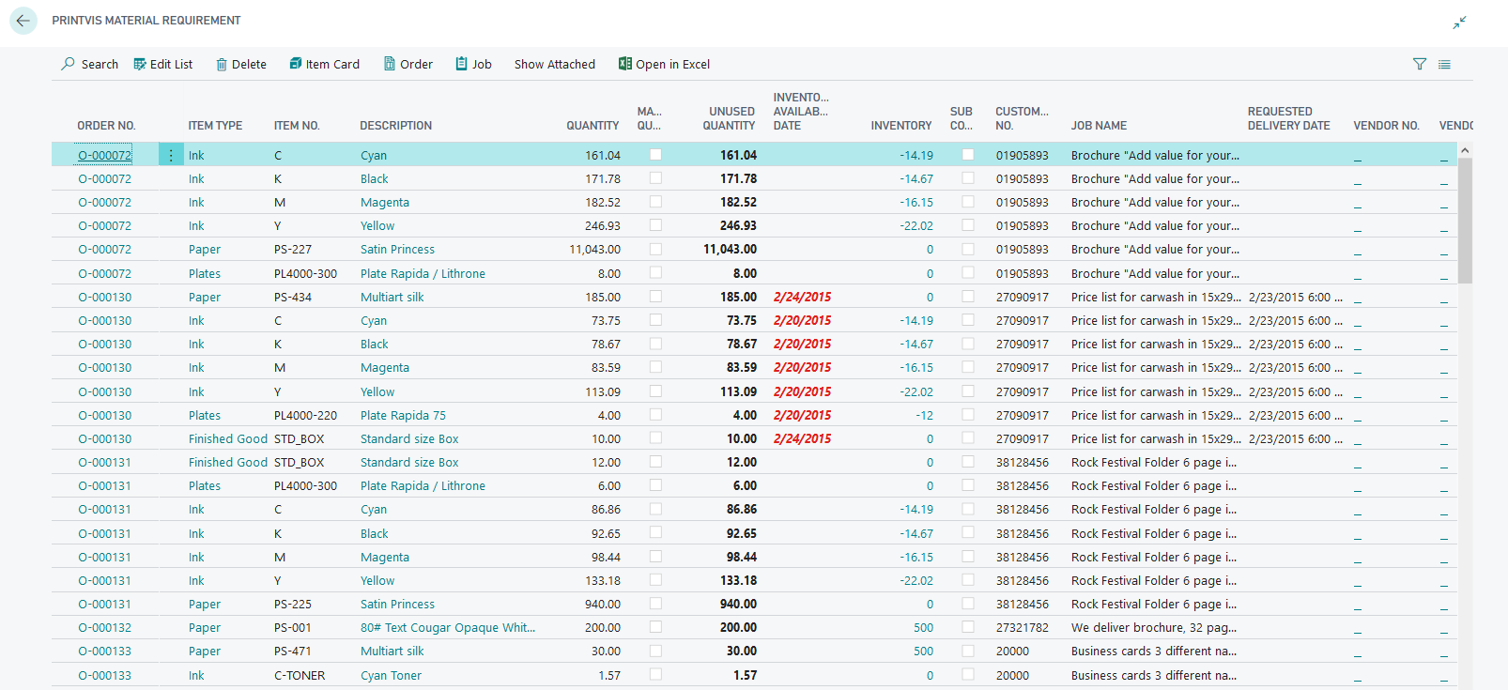1508x690 pixels.
Task: Toggle manual quantity checkbox in Black 171.78 row
Action: tap(655, 178)
